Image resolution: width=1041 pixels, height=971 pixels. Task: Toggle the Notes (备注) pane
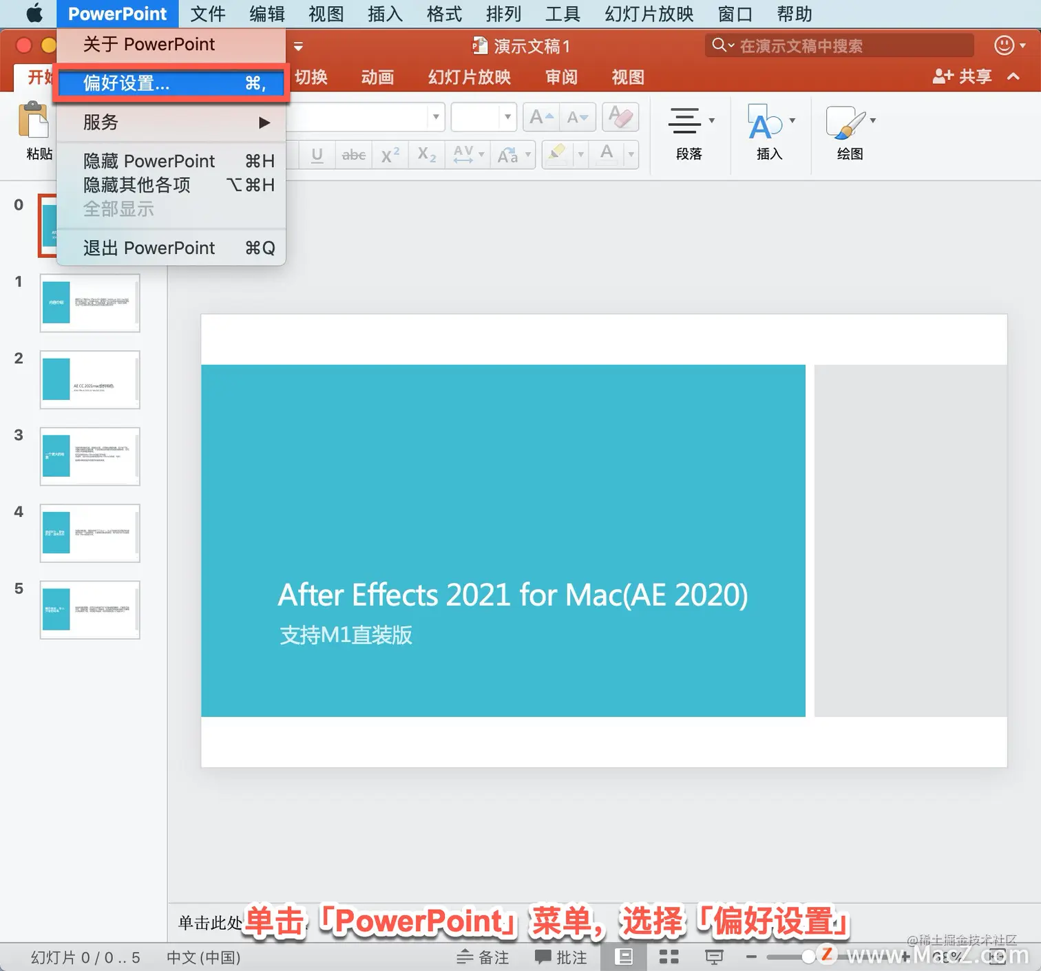[483, 957]
